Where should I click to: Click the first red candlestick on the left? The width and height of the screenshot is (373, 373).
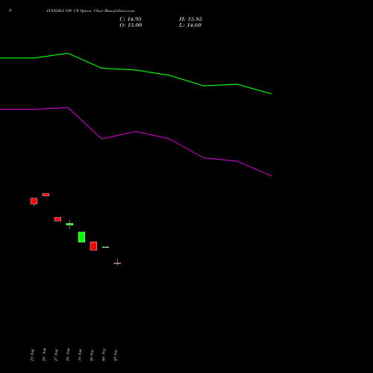(34, 201)
